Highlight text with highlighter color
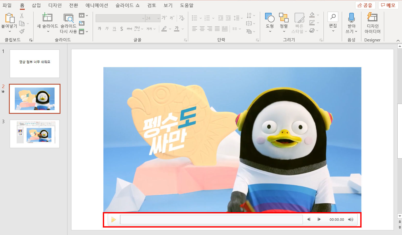The width and height of the screenshot is (402, 235). [164, 29]
